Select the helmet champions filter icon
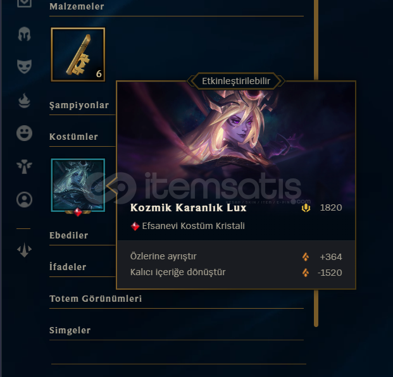This screenshot has width=393, height=377. click(24, 34)
